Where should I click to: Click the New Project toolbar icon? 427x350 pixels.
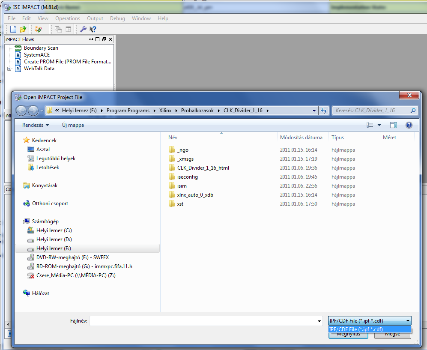13,29
